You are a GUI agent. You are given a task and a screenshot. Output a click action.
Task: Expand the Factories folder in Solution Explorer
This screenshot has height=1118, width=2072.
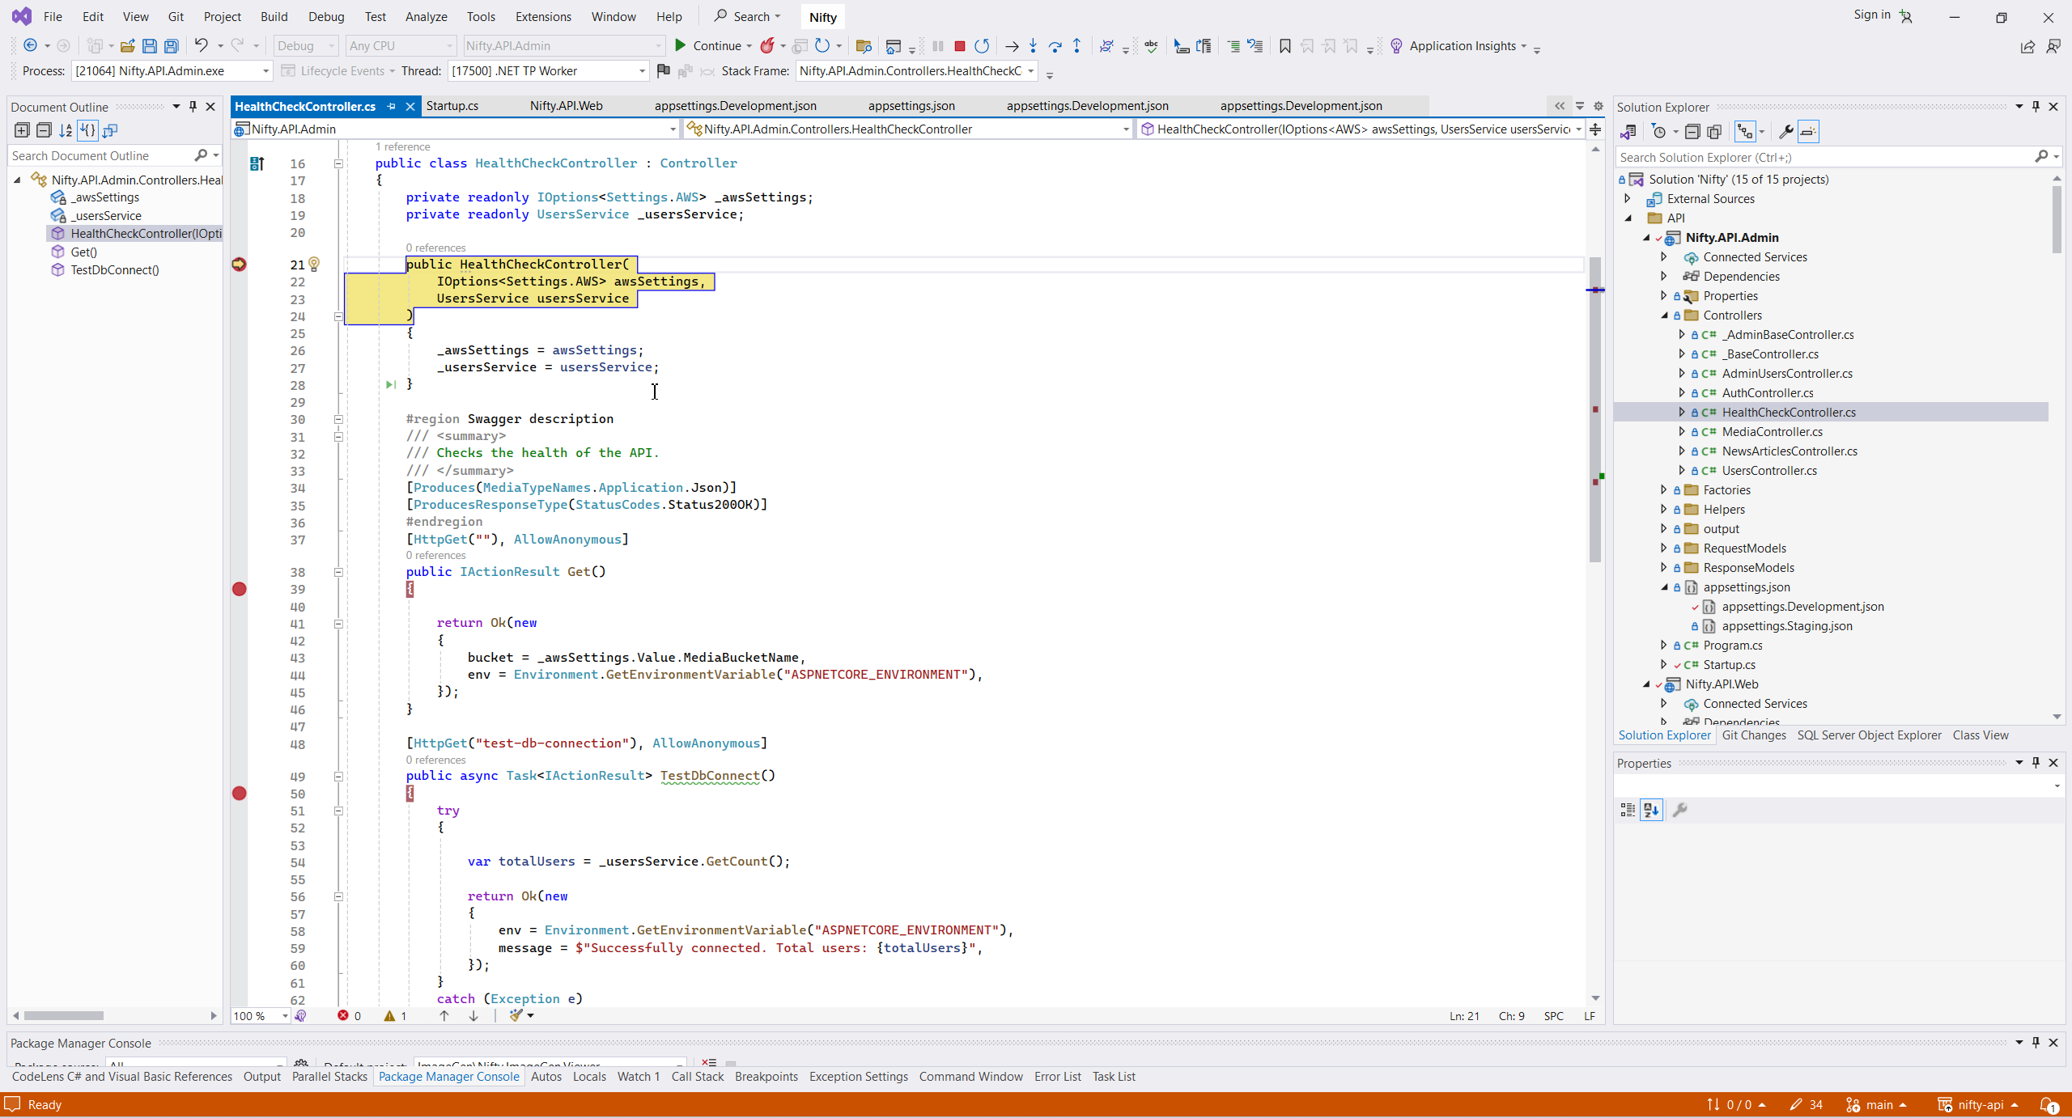tap(1664, 490)
